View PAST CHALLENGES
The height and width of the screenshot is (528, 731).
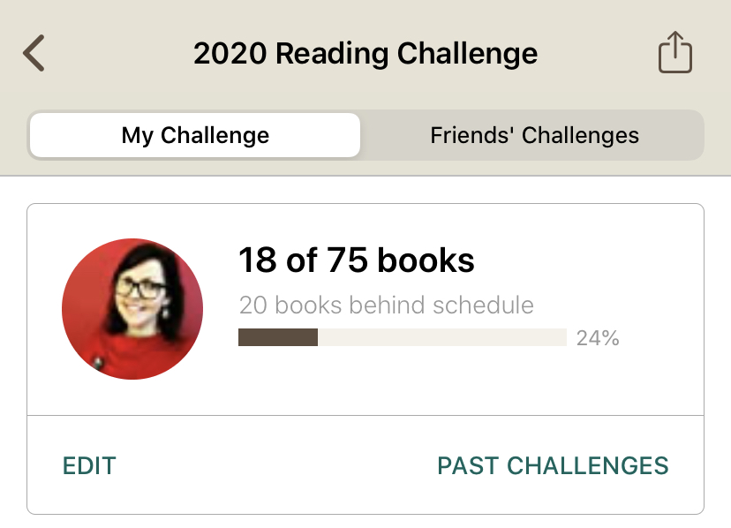(x=553, y=465)
